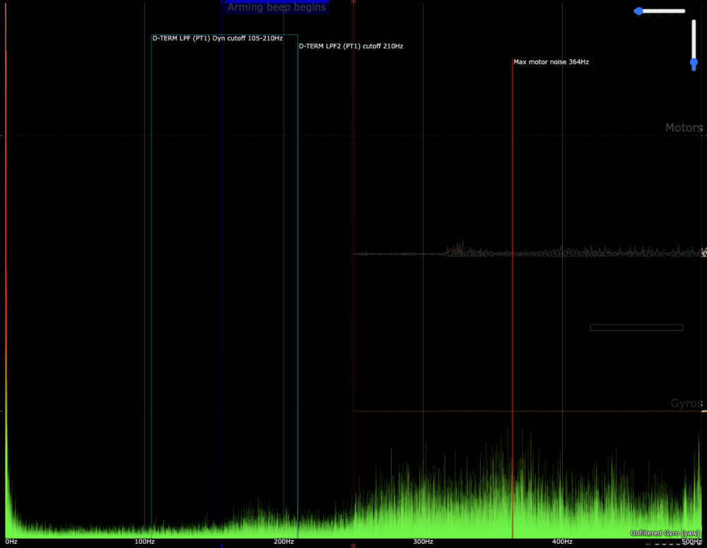707x548 pixels.
Task: Click the vertical zoom slider on right edge
Action: [694, 44]
